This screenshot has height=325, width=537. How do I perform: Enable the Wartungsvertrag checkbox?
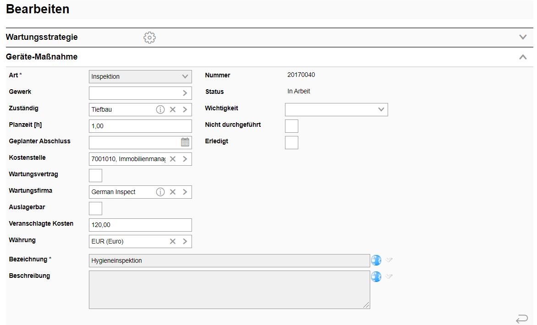95,175
